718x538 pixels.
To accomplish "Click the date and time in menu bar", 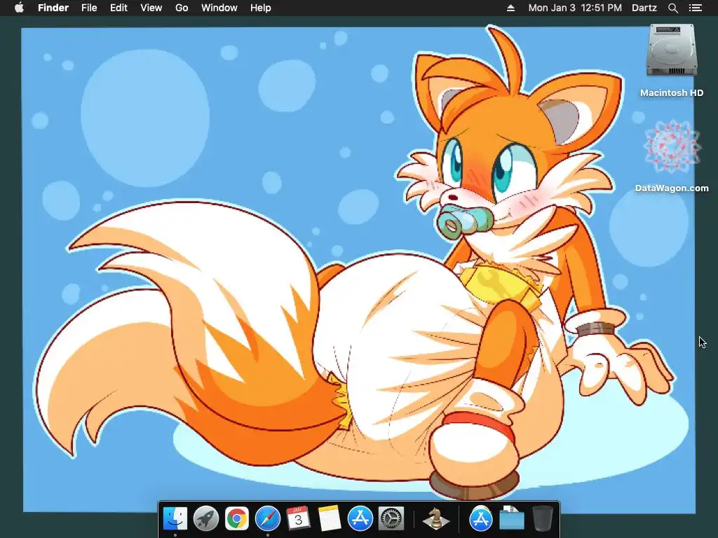I will (575, 8).
